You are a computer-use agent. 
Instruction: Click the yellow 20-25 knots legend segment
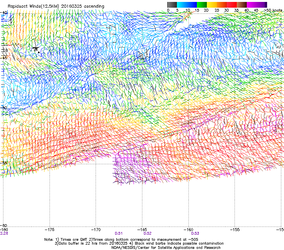click(212, 5)
